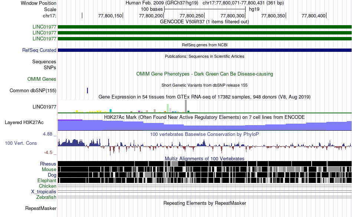Select the "chr17:" ruler label
This screenshot has height=217, width=352.
tap(50, 16)
